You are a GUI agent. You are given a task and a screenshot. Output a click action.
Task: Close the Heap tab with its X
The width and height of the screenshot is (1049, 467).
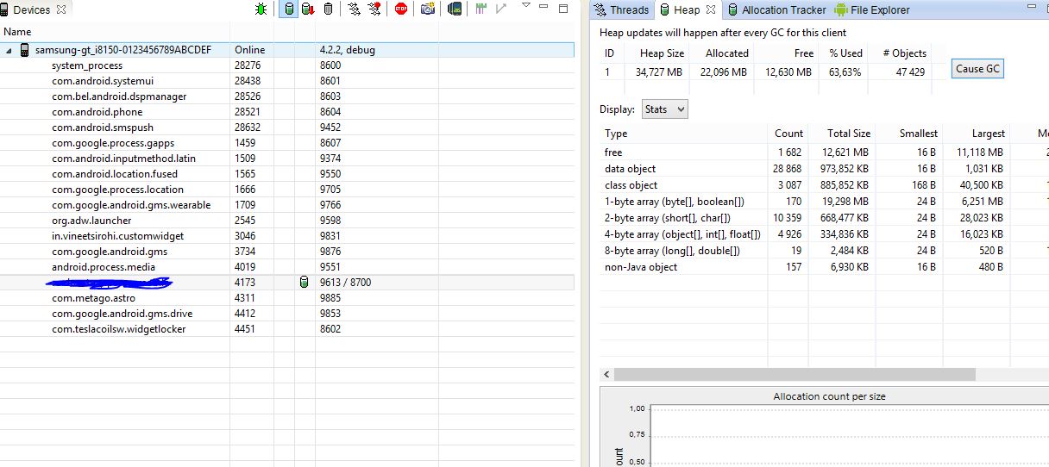click(710, 10)
